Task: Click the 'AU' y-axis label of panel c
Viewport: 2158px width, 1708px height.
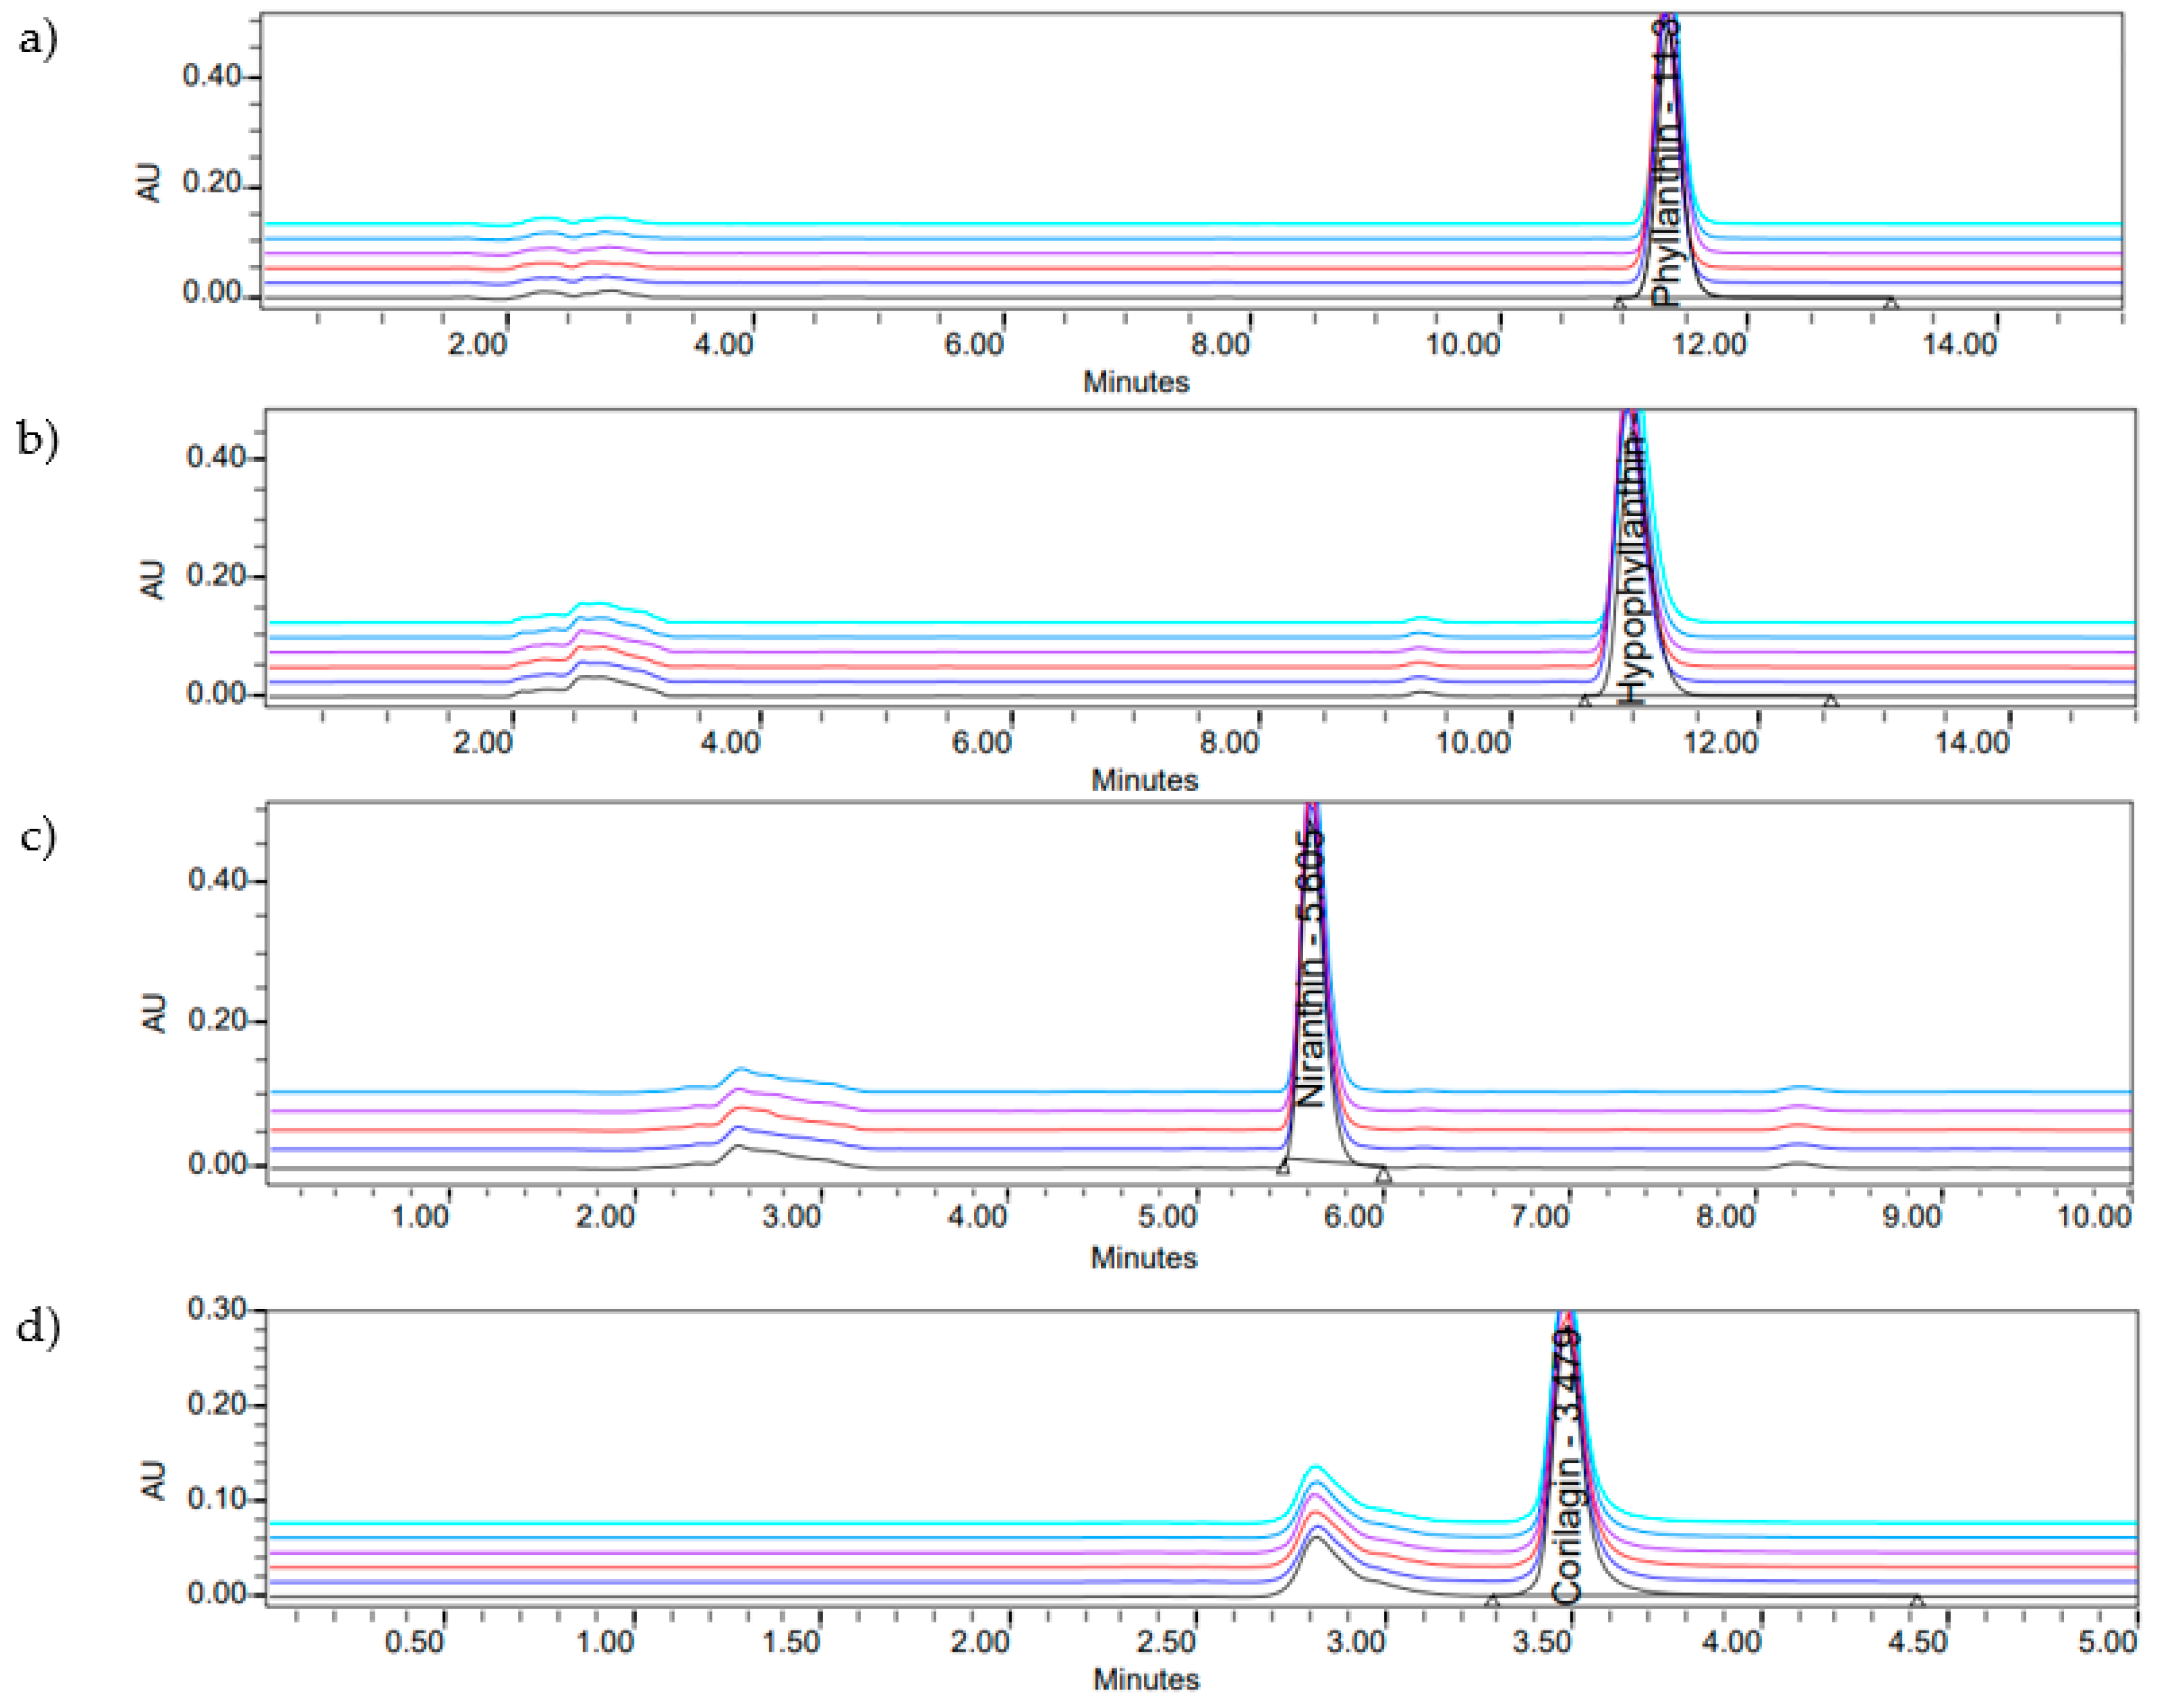Action: (153, 1012)
